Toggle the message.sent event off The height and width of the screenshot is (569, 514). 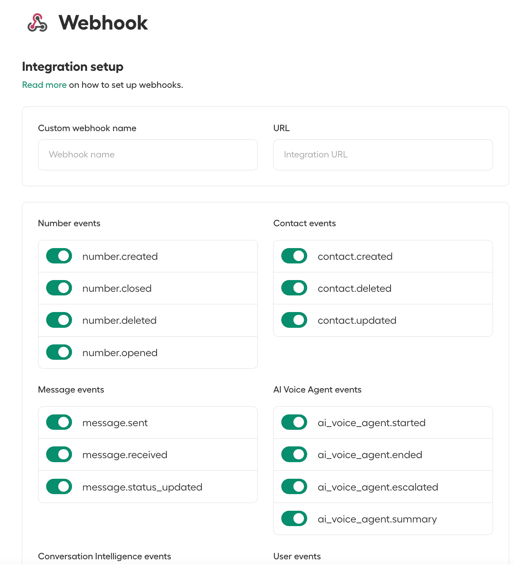59,422
